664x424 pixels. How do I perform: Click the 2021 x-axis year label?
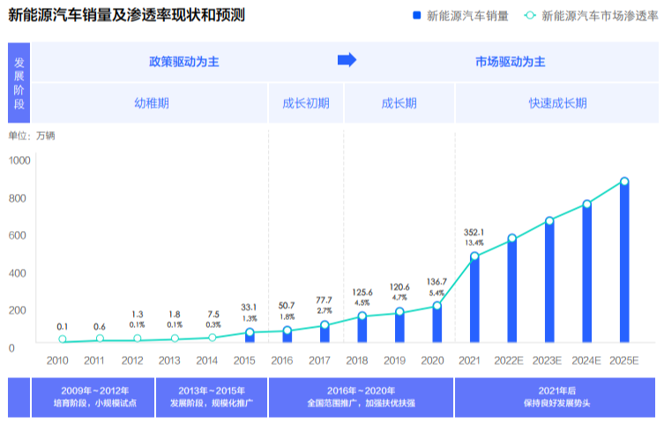[x=469, y=361]
